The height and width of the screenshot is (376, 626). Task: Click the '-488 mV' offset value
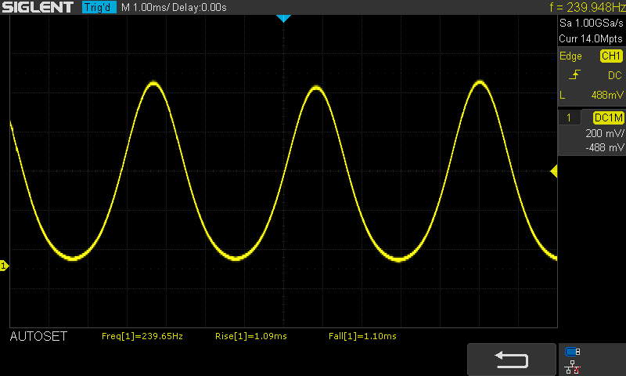pyautogui.click(x=604, y=147)
